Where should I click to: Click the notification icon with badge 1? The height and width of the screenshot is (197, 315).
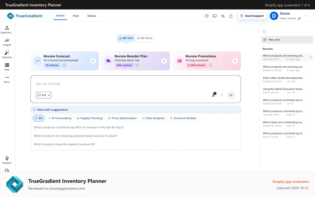(x=214, y=95)
